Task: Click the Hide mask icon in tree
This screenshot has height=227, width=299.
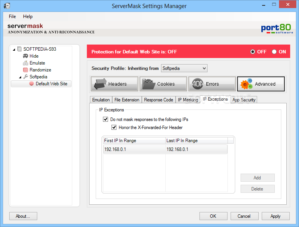Action: (25, 56)
